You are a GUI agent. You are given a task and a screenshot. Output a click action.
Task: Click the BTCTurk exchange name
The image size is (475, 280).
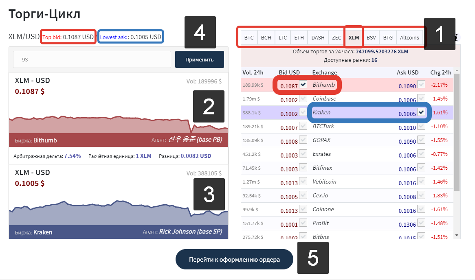click(x=323, y=126)
